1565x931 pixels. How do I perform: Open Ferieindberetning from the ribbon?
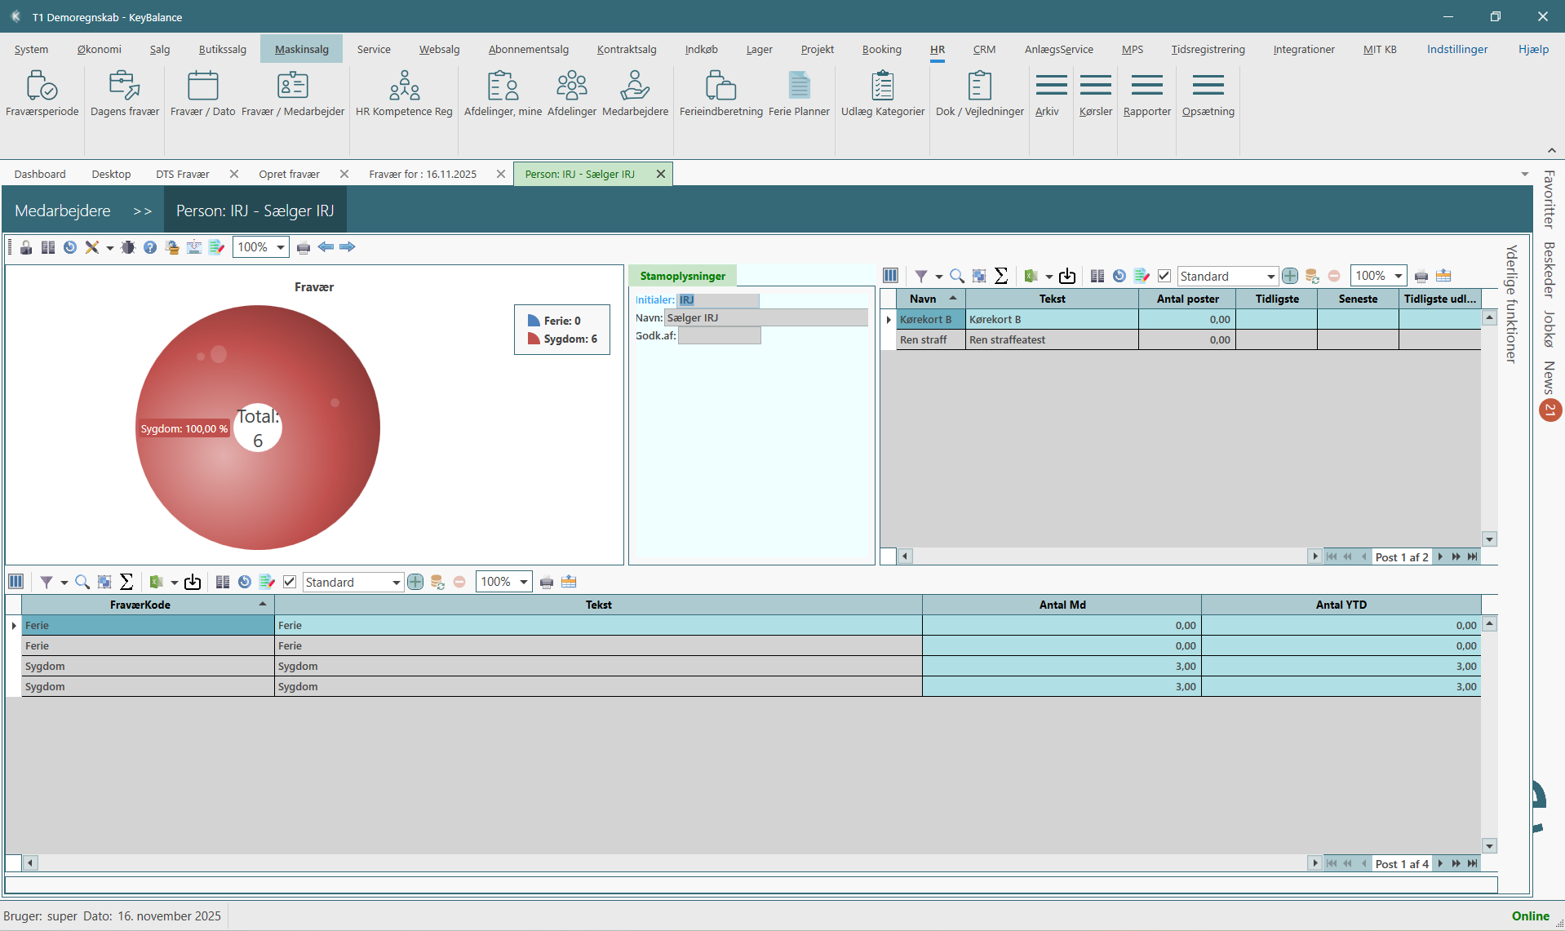pyautogui.click(x=720, y=94)
